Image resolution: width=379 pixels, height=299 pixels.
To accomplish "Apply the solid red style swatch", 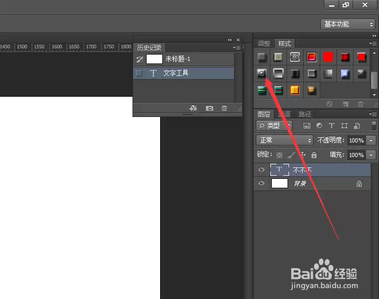I will 328,57.
